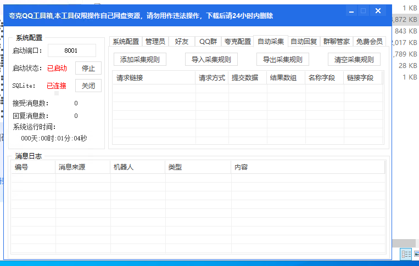This screenshot has height=266, width=419.
Task: Click the 启动端口 input field showing 8001
Action: pos(71,50)
